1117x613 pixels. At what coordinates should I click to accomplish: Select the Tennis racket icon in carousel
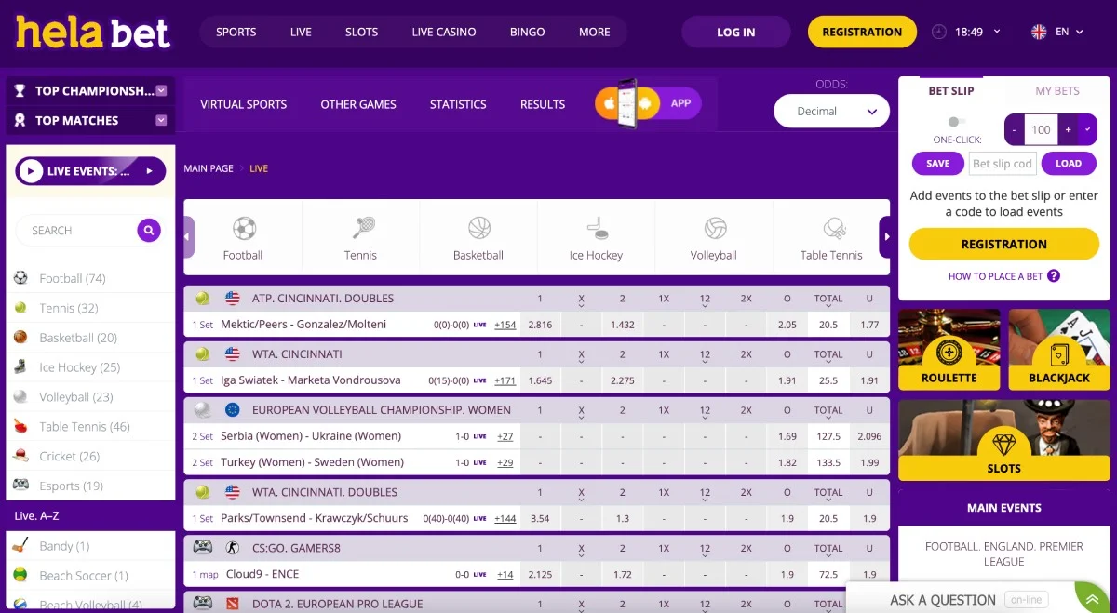tap(362, 228)
